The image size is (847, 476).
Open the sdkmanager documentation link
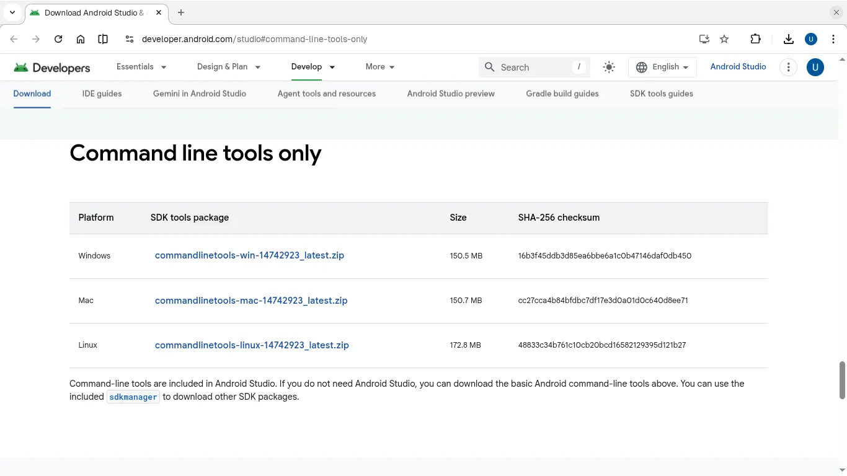coord(133,397)
